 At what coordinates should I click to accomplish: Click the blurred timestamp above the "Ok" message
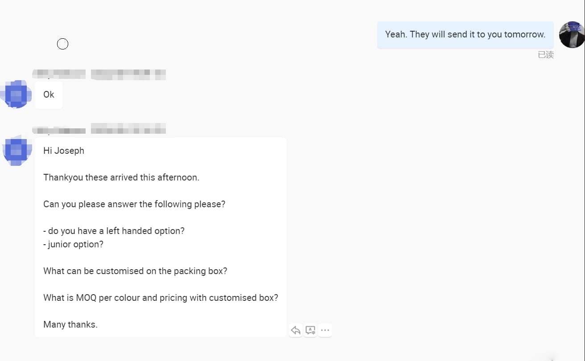tap(128, 74)
